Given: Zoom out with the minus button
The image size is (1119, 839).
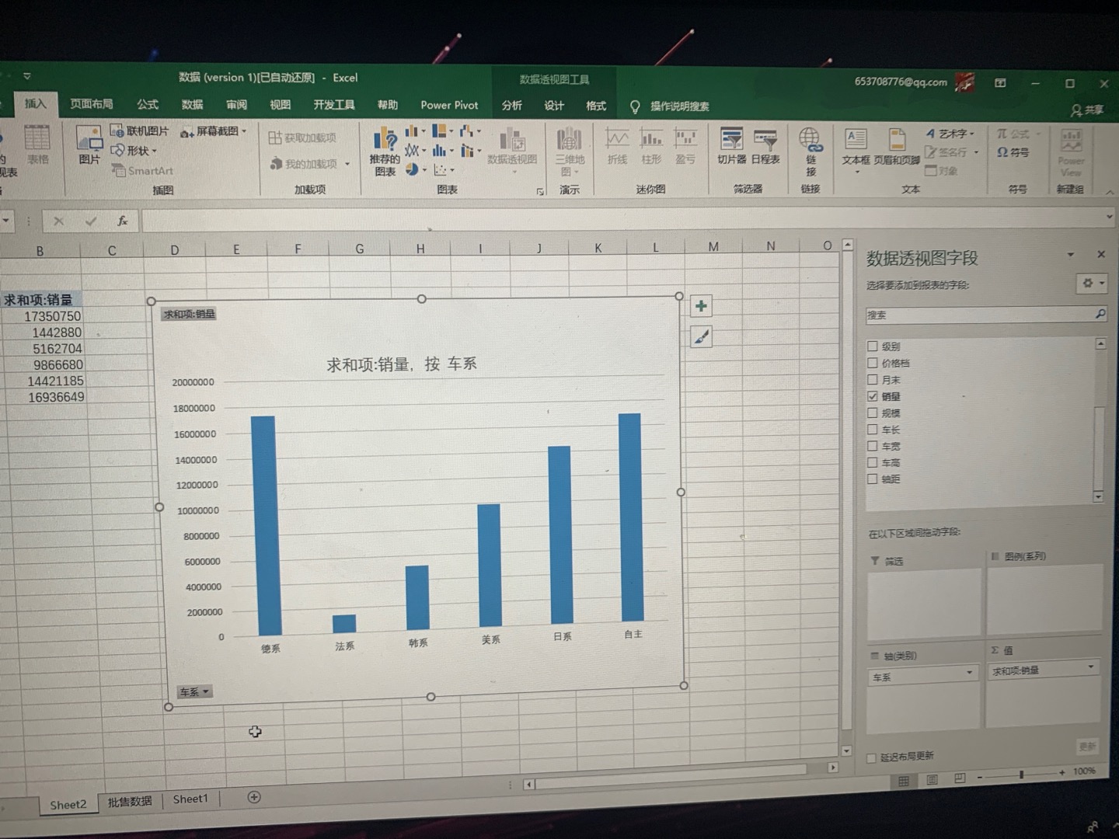Looking at the screenshot, I should pyautogui.click(x=979, y=777).
